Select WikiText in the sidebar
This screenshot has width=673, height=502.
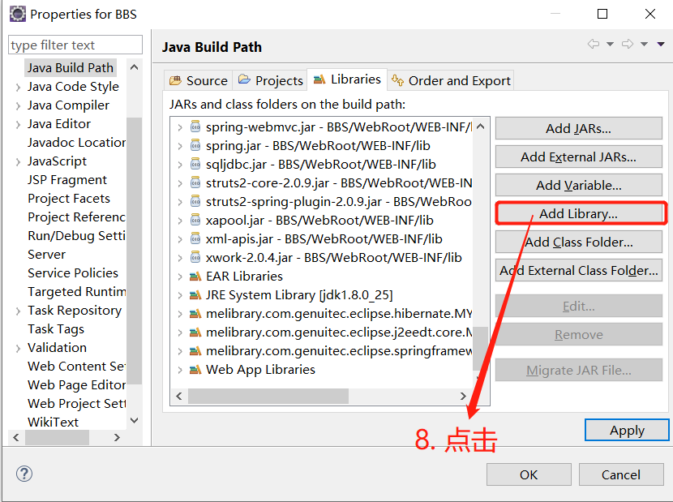point(54,423)
